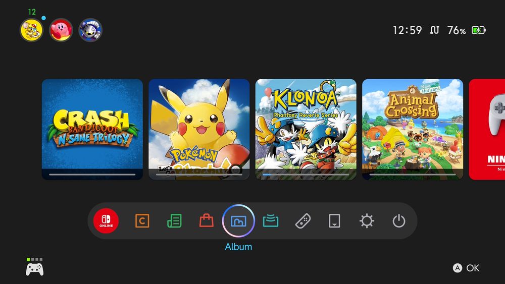Image resolution: width=505 pixels, height=284 pixels.
Task: Open the Album icon
Action: (238, 221)
